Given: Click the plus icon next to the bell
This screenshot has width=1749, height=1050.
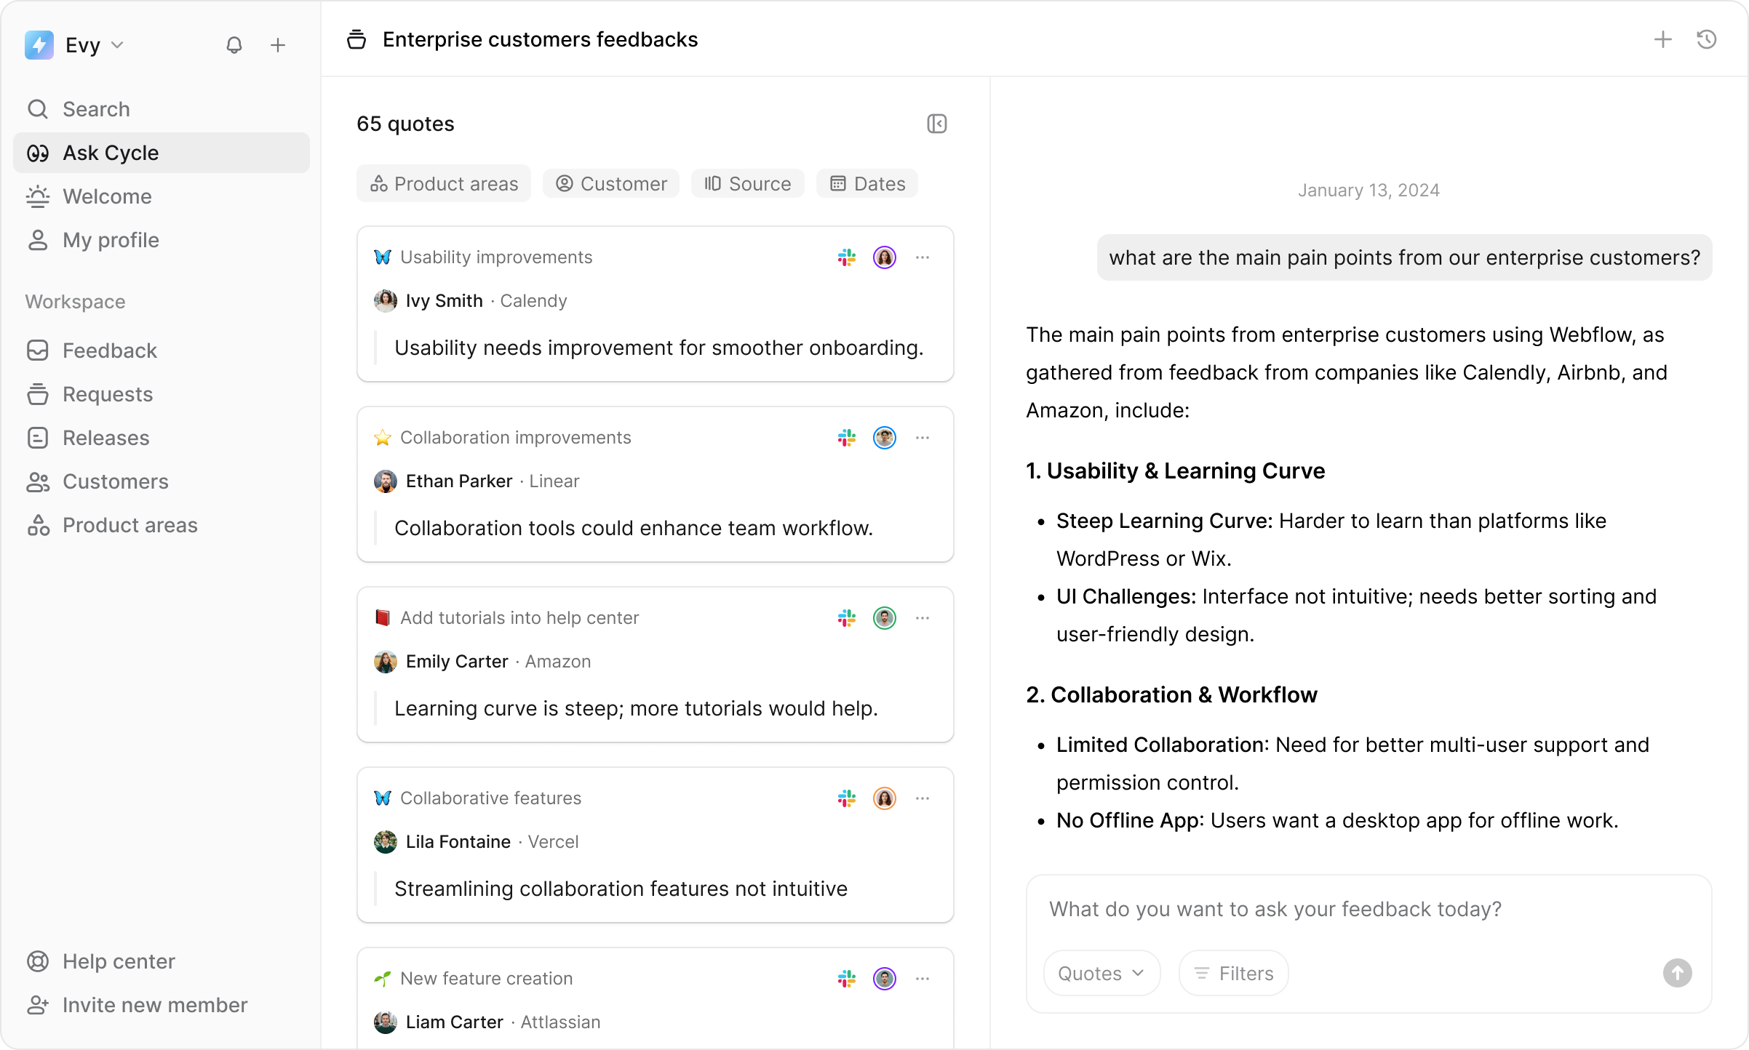Looking at the screenshot, I should click(278, 44).
